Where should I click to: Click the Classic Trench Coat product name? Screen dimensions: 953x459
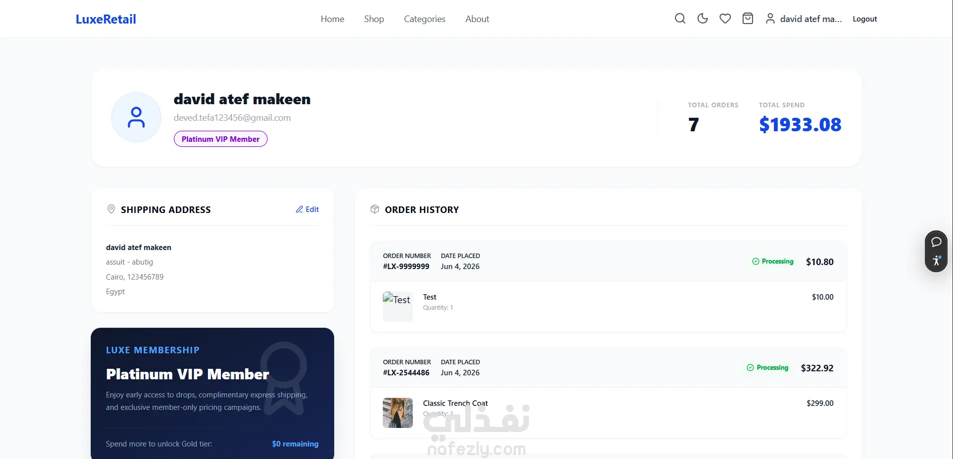tap(455, 403)
